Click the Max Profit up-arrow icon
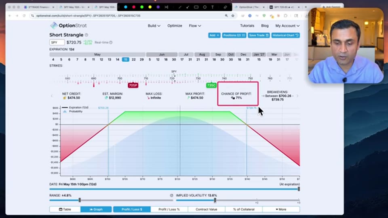The image size is (388, 218). click(188, 98)
